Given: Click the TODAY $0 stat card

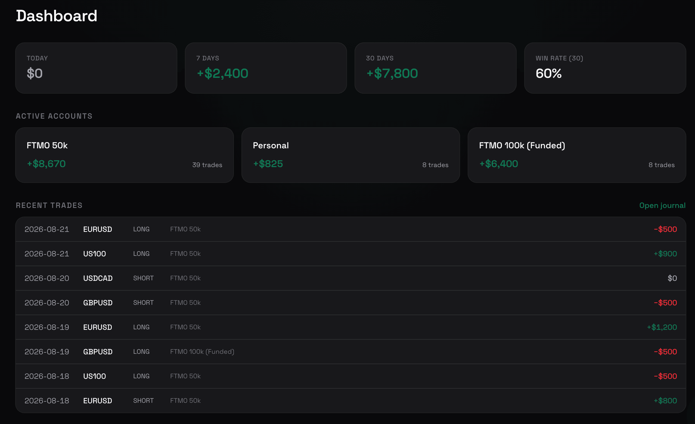Looking at the screenshot, I should pos(96,68).
